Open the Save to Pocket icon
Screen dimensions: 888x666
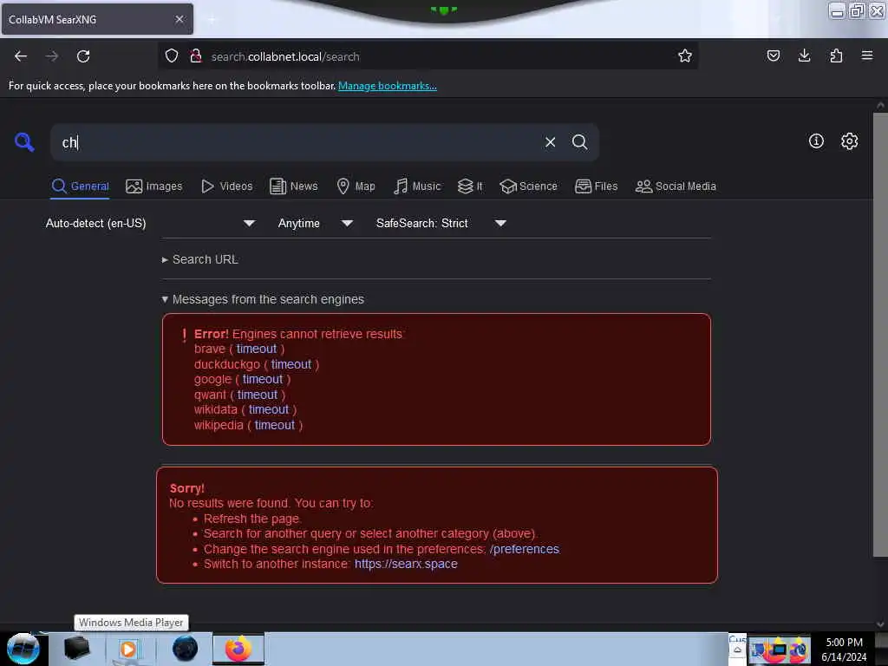(773, 55)
